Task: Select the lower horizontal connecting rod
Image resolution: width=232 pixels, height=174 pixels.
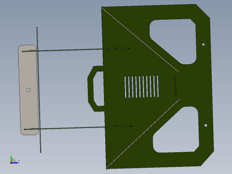Action: (x=78, y=128)
